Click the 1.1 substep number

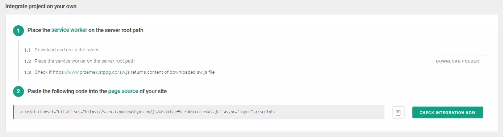coord(28,50)
